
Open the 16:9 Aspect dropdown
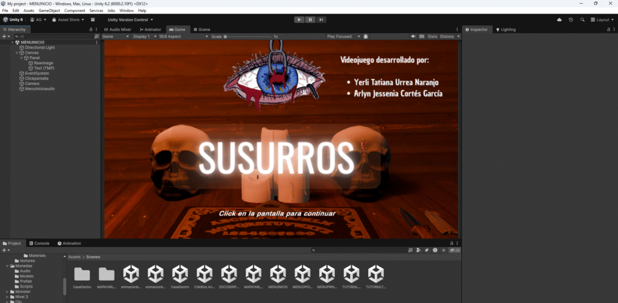183,36
